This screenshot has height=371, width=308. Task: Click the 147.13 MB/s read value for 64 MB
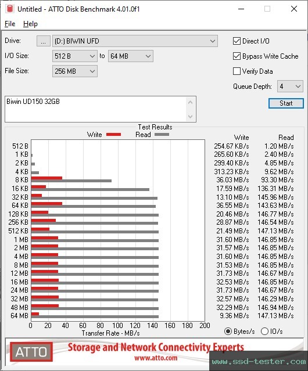tap(275, 316)
